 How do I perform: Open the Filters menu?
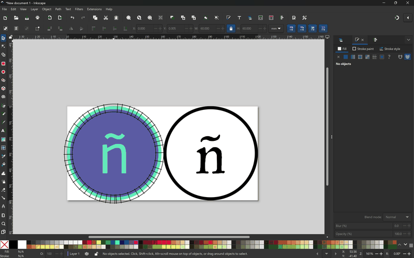(x=79, y=9)
